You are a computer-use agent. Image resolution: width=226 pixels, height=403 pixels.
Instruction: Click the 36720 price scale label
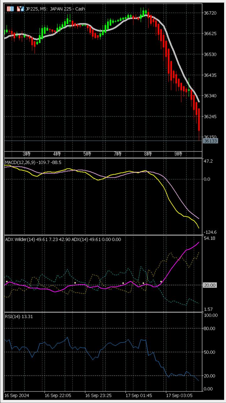coord(210,13)
